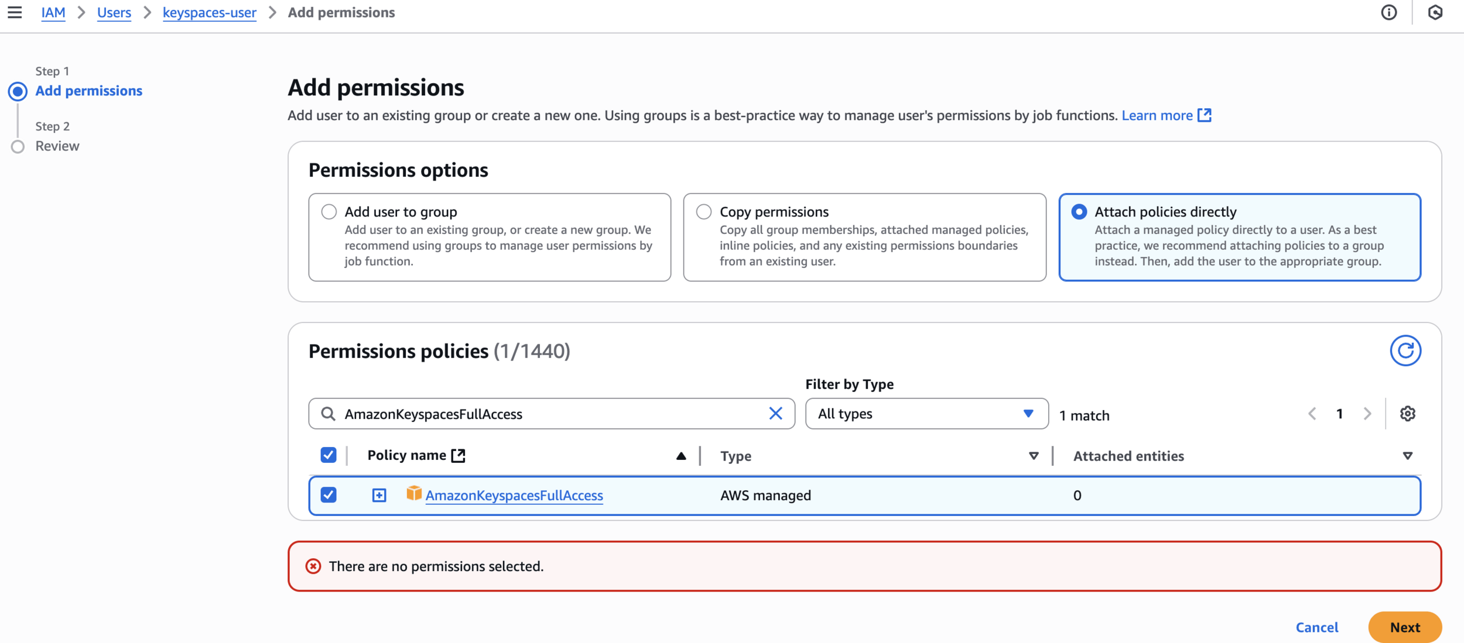The image size is (1464, 643).
Task: Clear the policy search field
Action: (x=775, y=414)
